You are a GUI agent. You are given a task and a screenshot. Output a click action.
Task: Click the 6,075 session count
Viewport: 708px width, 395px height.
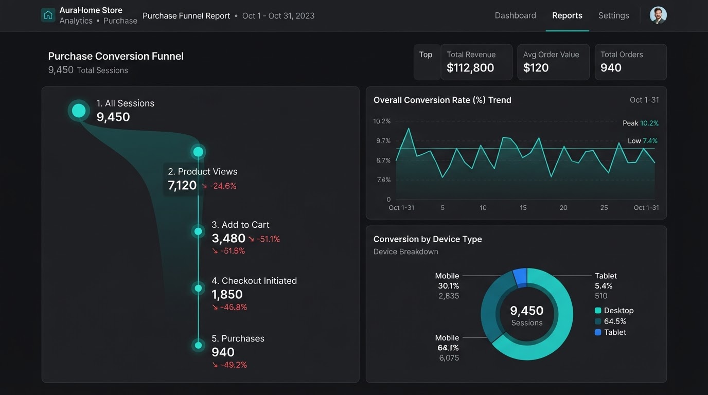pyautogui.click(x=449, y=357)
